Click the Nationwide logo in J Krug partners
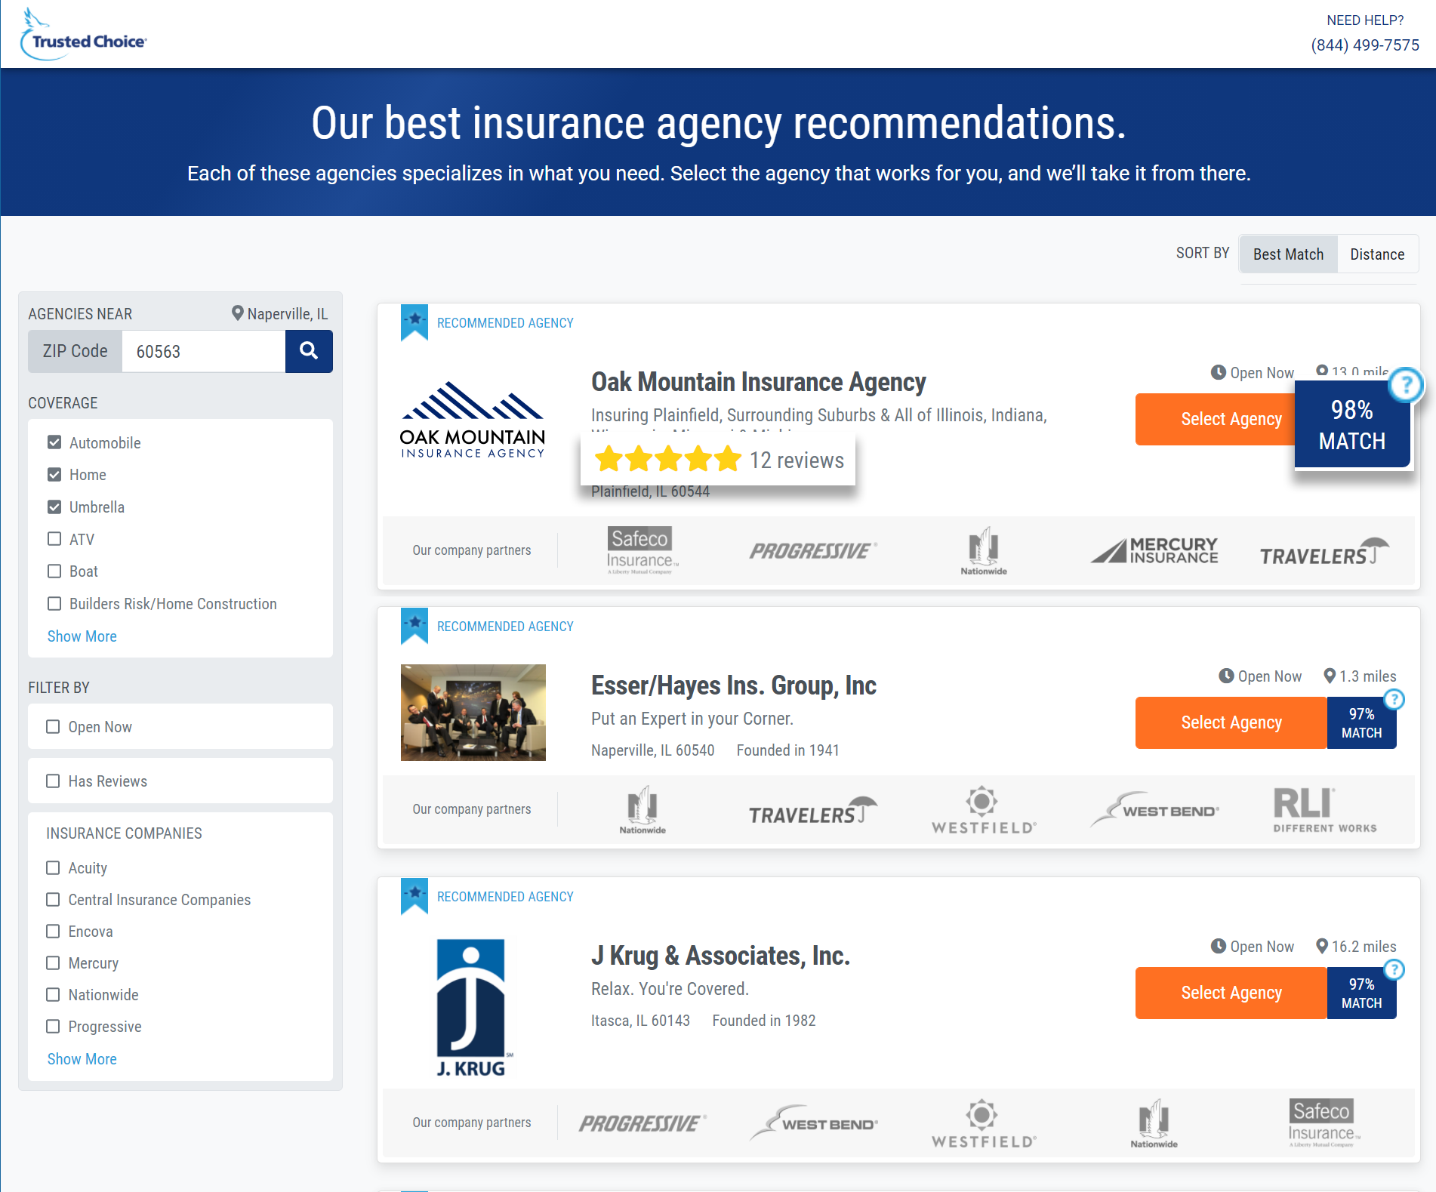The image size is (1436, 1192). click(x=1154, y=1123)
